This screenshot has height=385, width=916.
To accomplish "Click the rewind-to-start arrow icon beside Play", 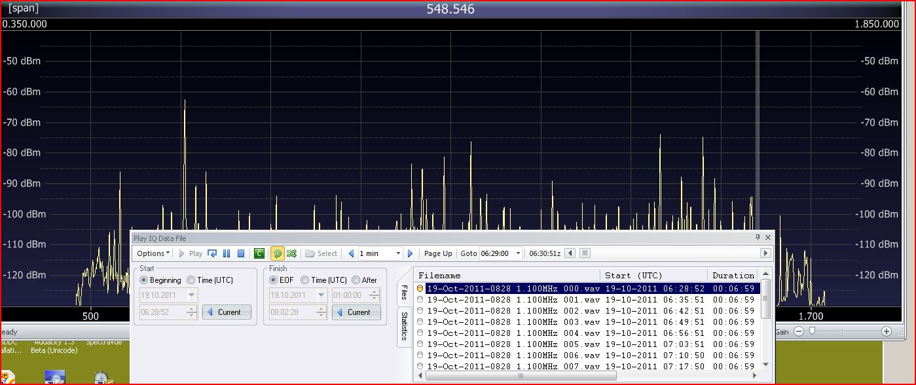I will point(212,253).
